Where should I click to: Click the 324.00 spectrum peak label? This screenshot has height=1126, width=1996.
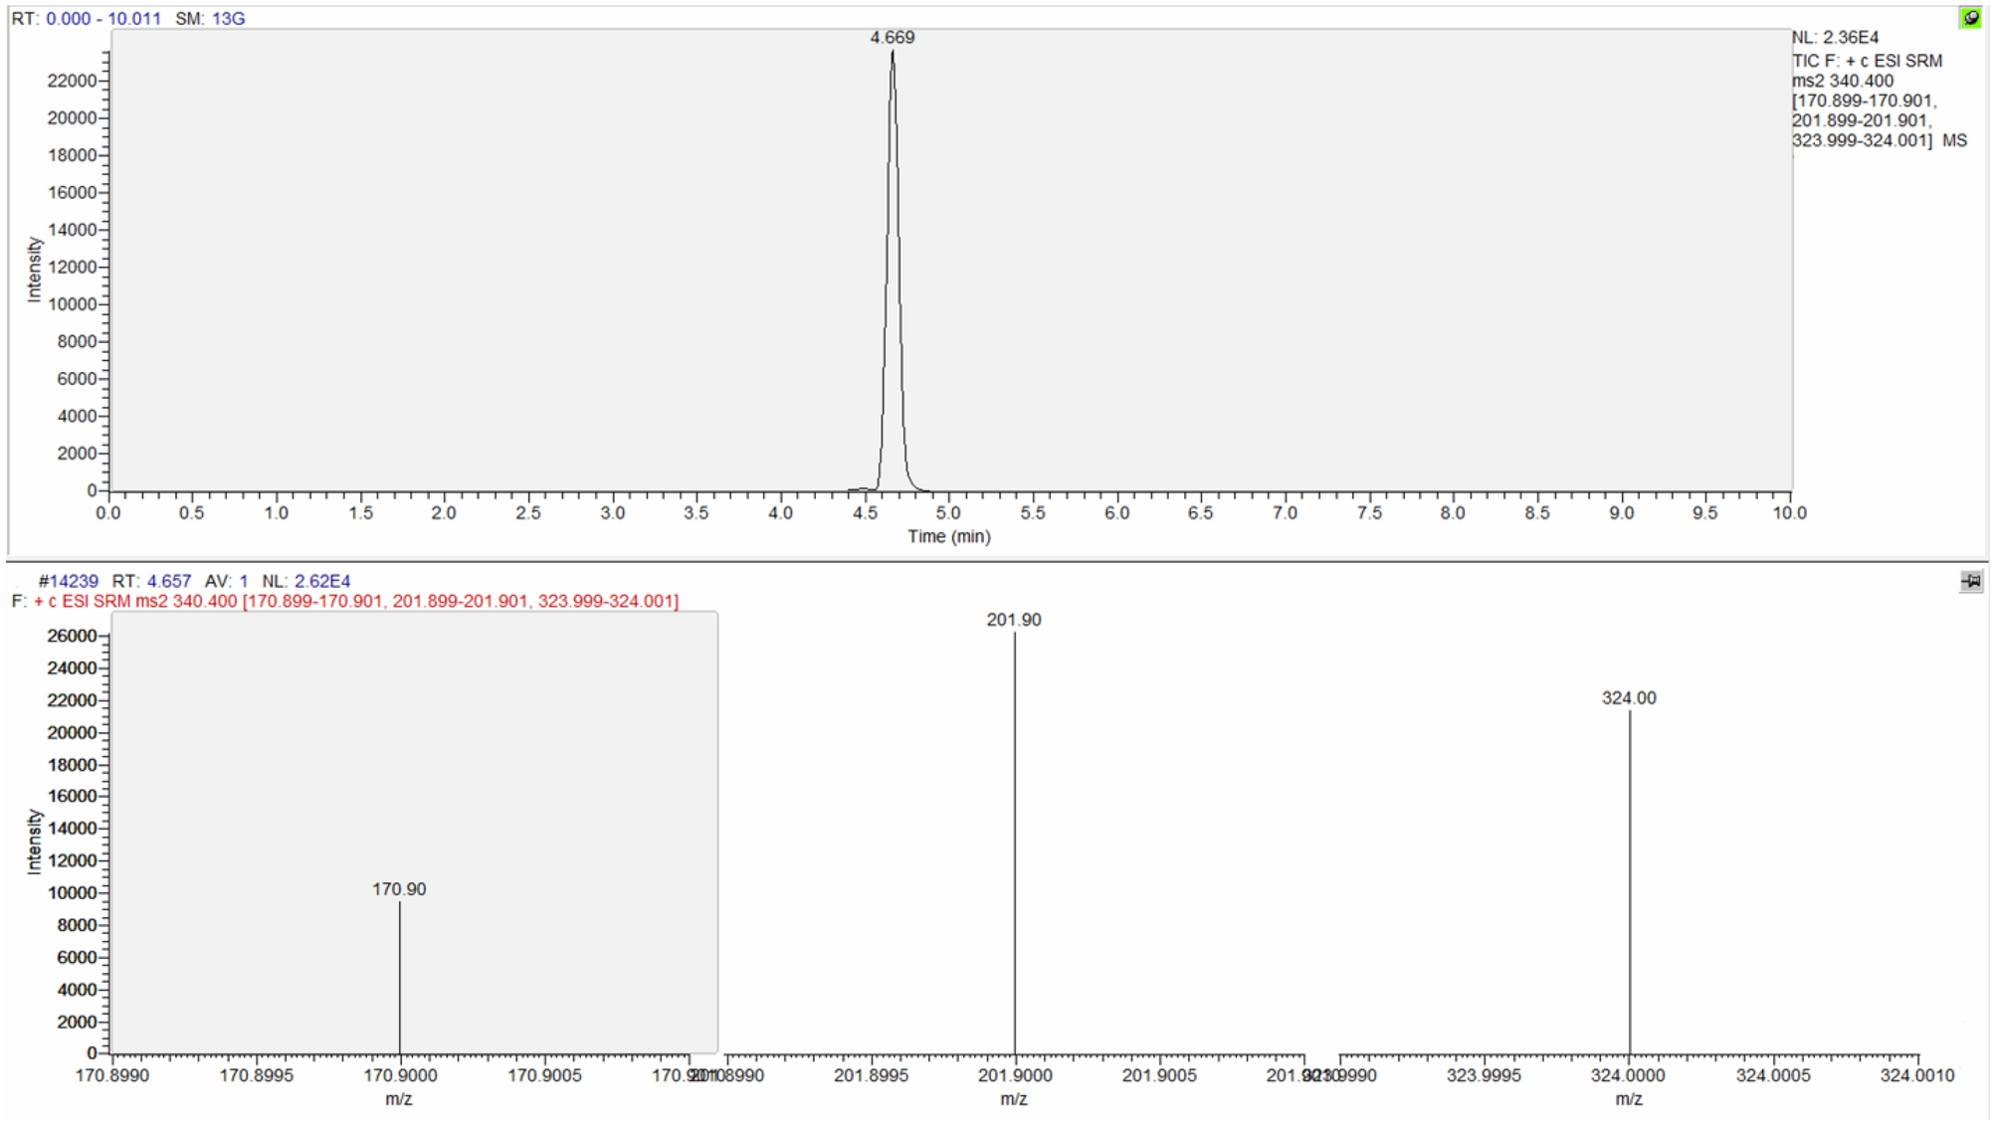point(1629,698)
